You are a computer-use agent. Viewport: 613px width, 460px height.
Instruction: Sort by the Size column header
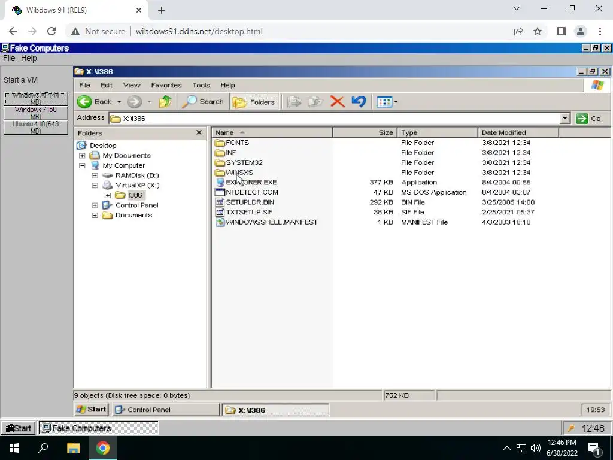(365, 132)
